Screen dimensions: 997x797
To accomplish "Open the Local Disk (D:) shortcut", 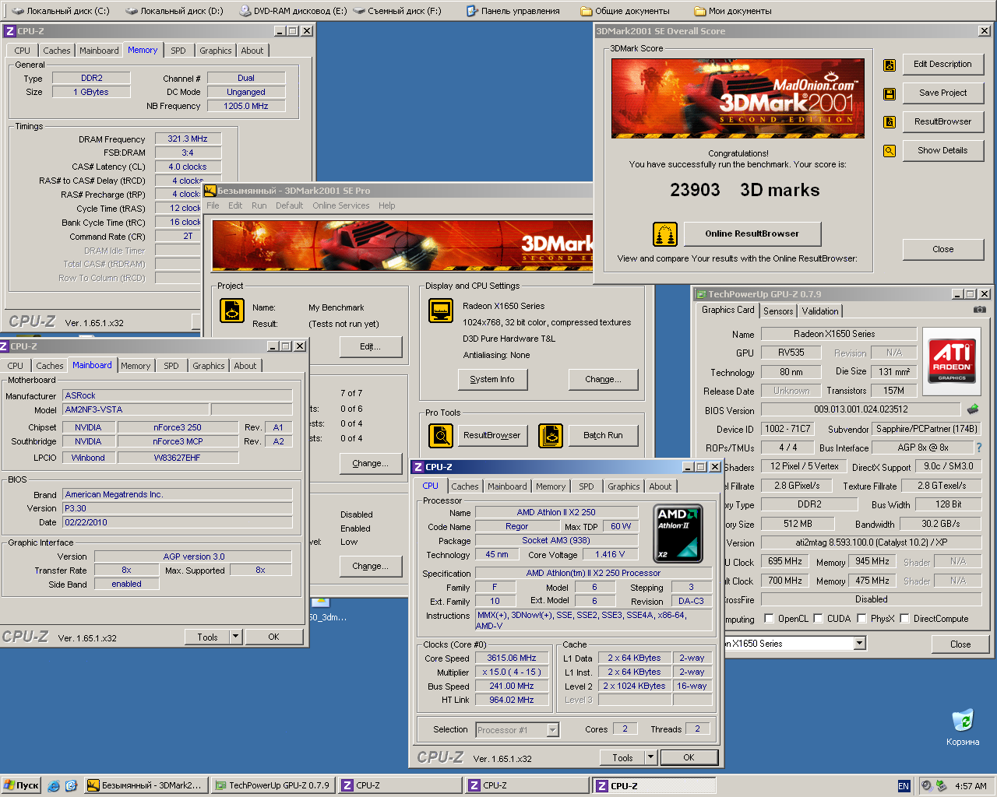I will tap(174, 11).
